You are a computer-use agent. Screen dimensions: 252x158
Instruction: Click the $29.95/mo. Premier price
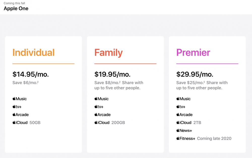click(195, 74)
